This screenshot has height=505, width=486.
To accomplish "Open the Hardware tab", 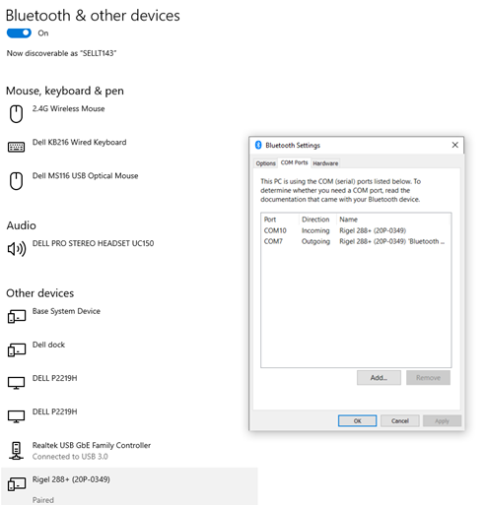I will [x=325, y=163].
